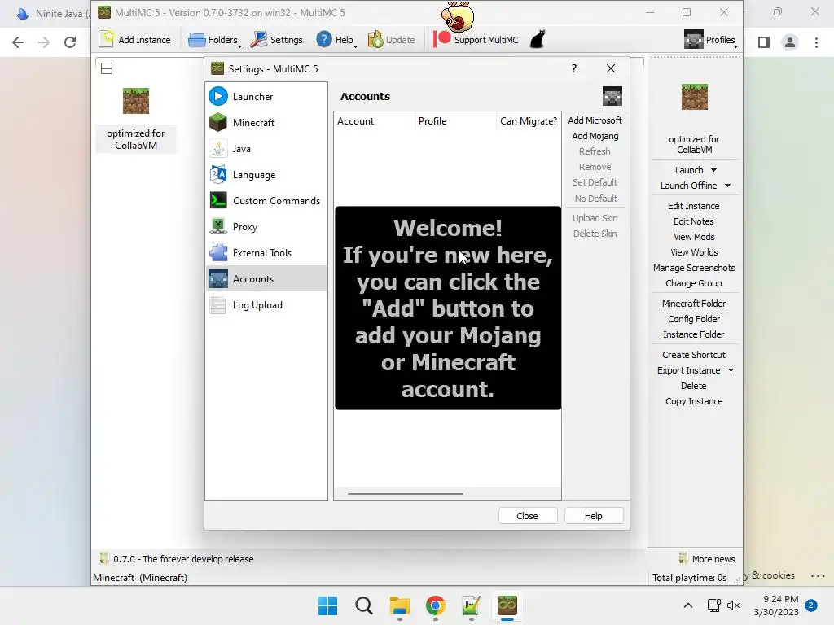Select the Java settings page

[266, 149]
